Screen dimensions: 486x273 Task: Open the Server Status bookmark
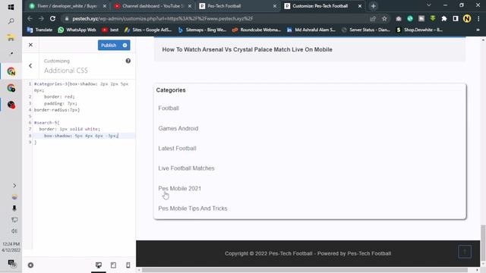pyautogui.click(x=366, y=30)
